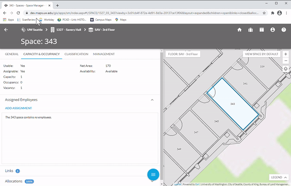Click the left panel vertical scrollbar

[x=162, y=116]
